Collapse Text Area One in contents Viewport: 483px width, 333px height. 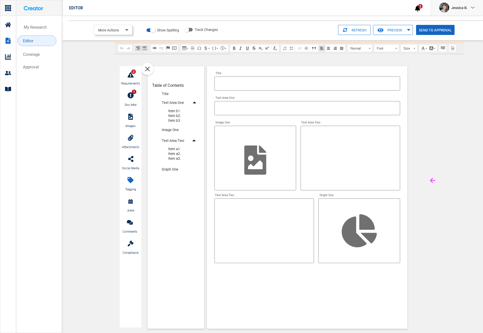(x=194, y=103)
